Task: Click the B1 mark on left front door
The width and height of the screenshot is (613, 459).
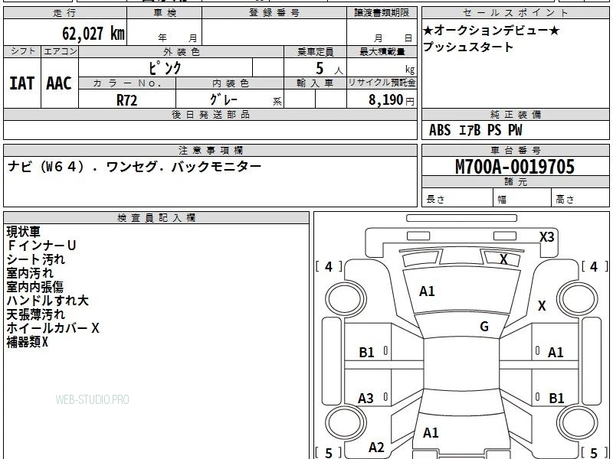Action: point(367,353)
